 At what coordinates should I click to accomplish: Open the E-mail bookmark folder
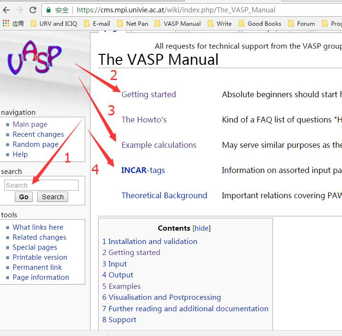point(97,23)
